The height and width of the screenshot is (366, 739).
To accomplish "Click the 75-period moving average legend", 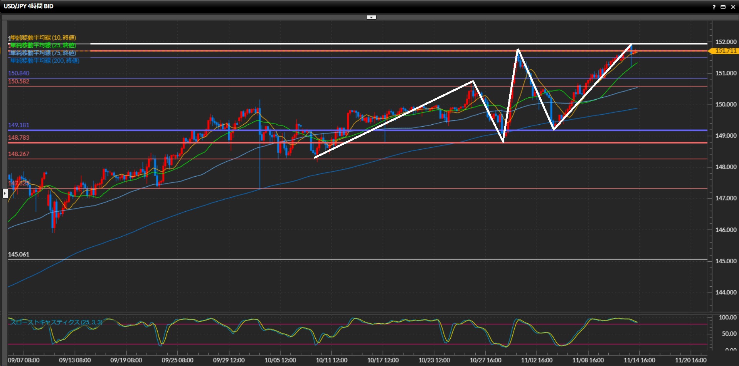I will [x=43, y=53].
